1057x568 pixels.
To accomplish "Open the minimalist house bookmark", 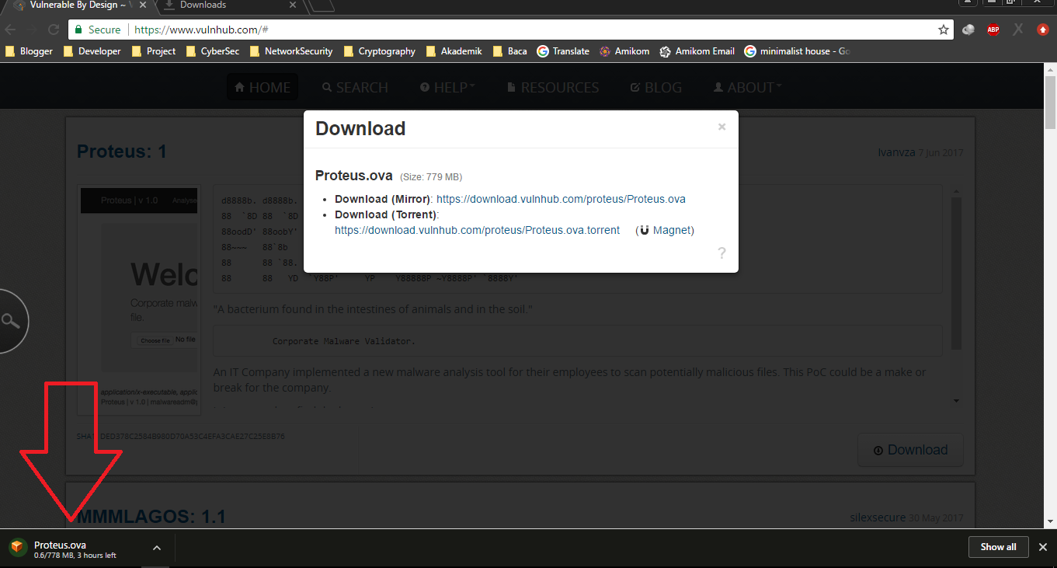I will [798, 51].
